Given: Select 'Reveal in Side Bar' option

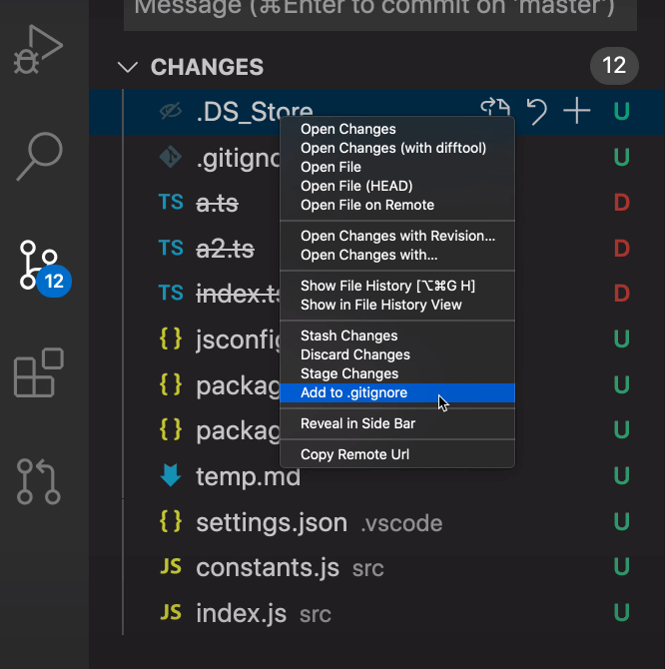Looking at the screenshot, I should 357,423.
